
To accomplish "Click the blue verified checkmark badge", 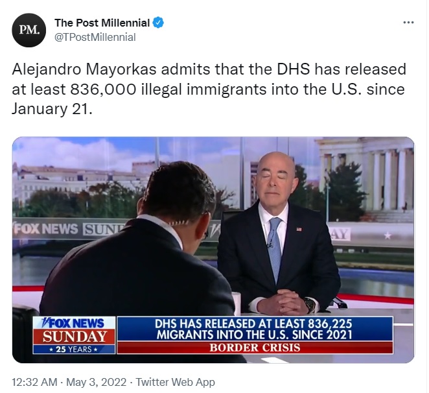I will [158, 23].
